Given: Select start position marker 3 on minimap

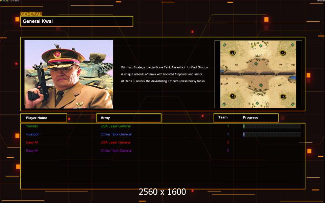Looking at the screenshot, I should [233, 96].
